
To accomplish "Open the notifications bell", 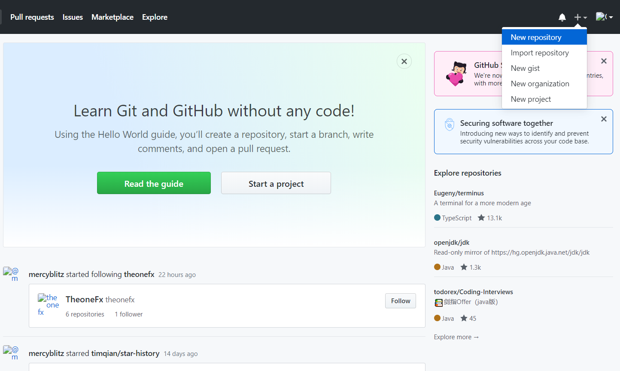I will coord(562,17).
